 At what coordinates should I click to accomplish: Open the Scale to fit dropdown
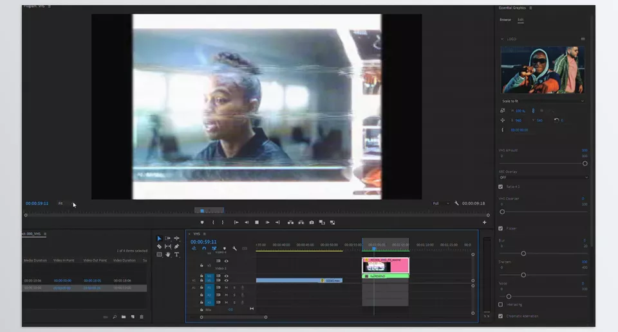pyautogui.click(x=542, y=101)
